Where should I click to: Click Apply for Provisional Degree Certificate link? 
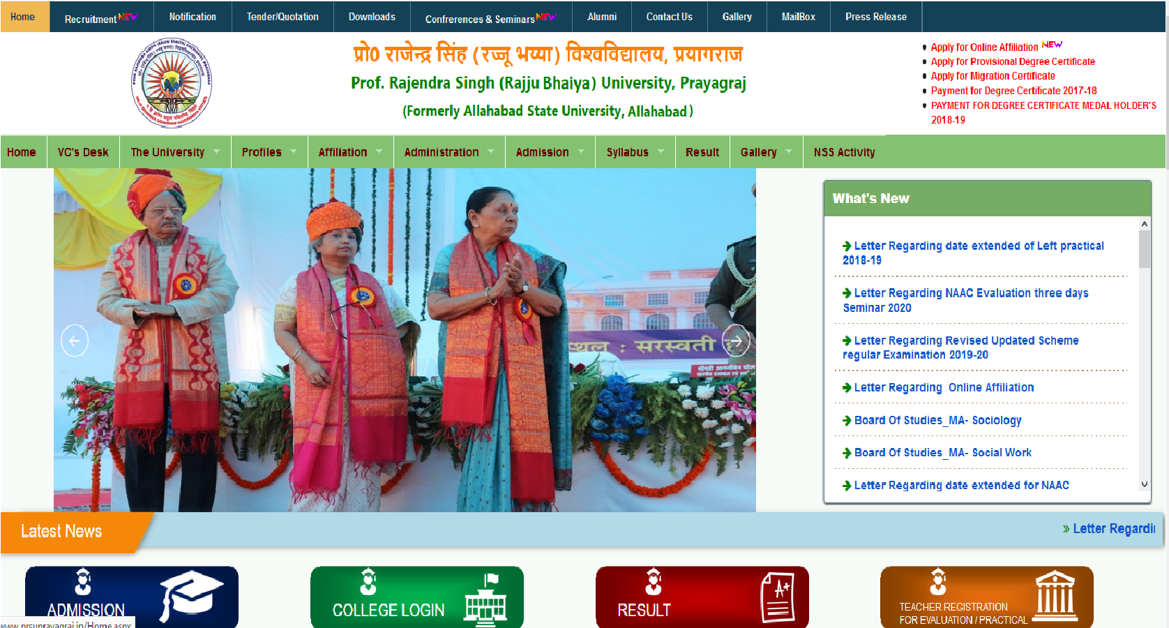click(1013, 61)
